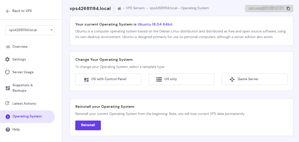Click the back arrow icon beside Back to VPS
This screenshot has height=142, width=299.
pyautogui.click(x=8, y=11)
